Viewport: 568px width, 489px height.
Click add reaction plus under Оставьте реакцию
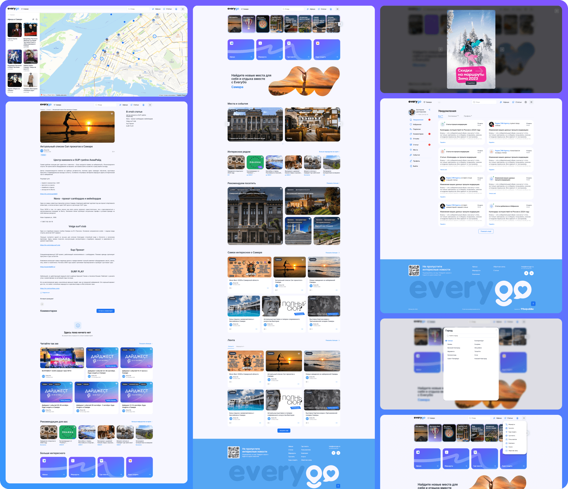(42, 304)
